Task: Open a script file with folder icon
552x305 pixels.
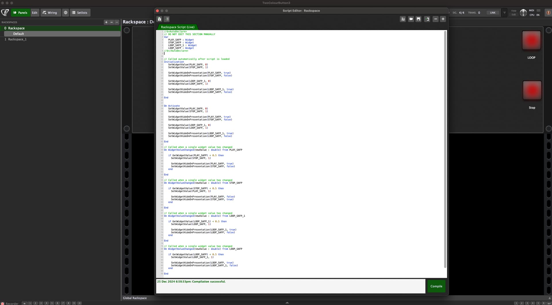Action: [x=411, y=19]
